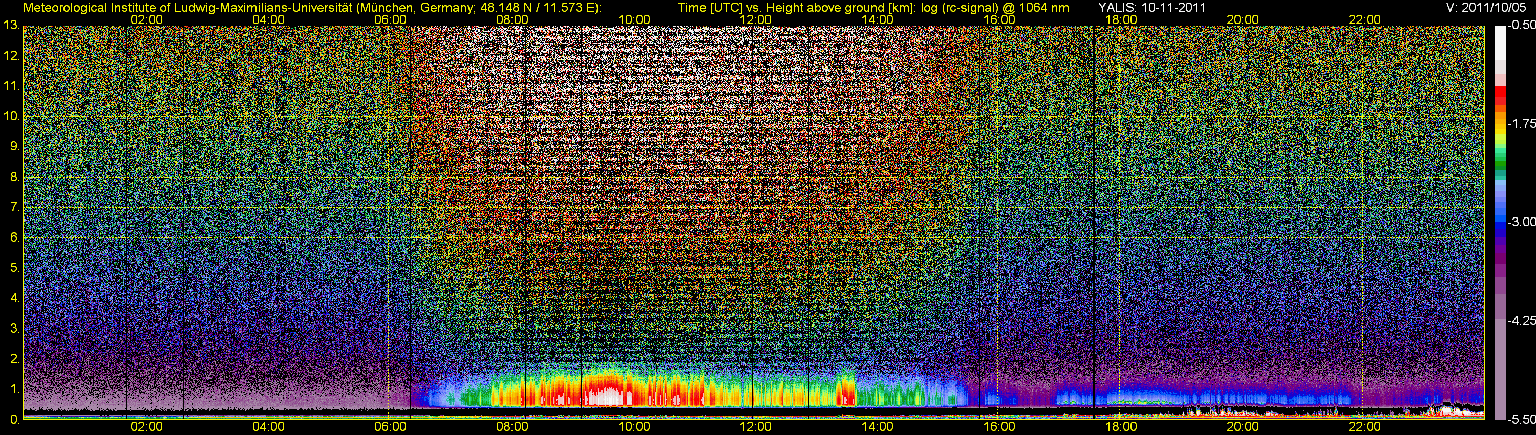This screenshot has height=435, width=1536.
Task: Click the 12 km height axis label
Action: tap(11, 56)
